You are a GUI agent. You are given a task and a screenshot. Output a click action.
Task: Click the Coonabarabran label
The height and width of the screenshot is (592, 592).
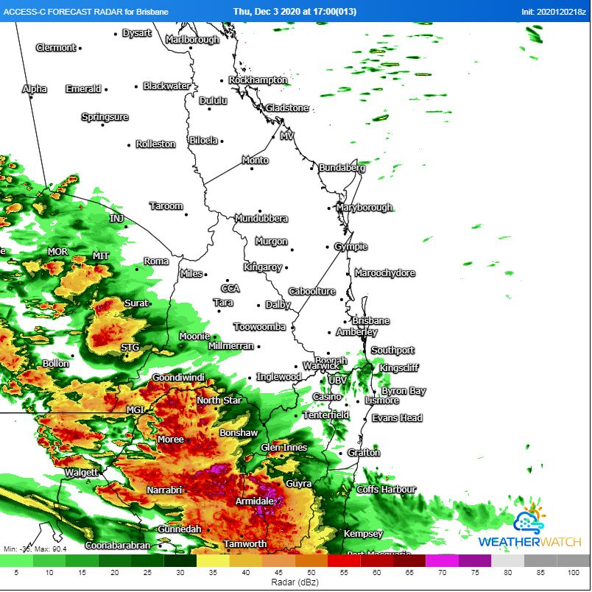[x=118, y=545]
